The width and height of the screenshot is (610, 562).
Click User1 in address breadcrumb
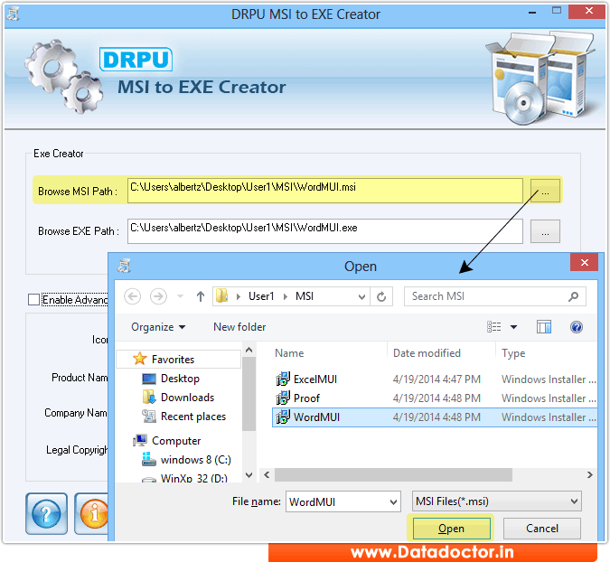(x=261, y=296)
